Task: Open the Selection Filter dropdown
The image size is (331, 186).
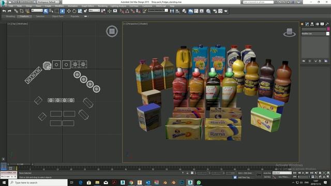Action: point(37,10)
